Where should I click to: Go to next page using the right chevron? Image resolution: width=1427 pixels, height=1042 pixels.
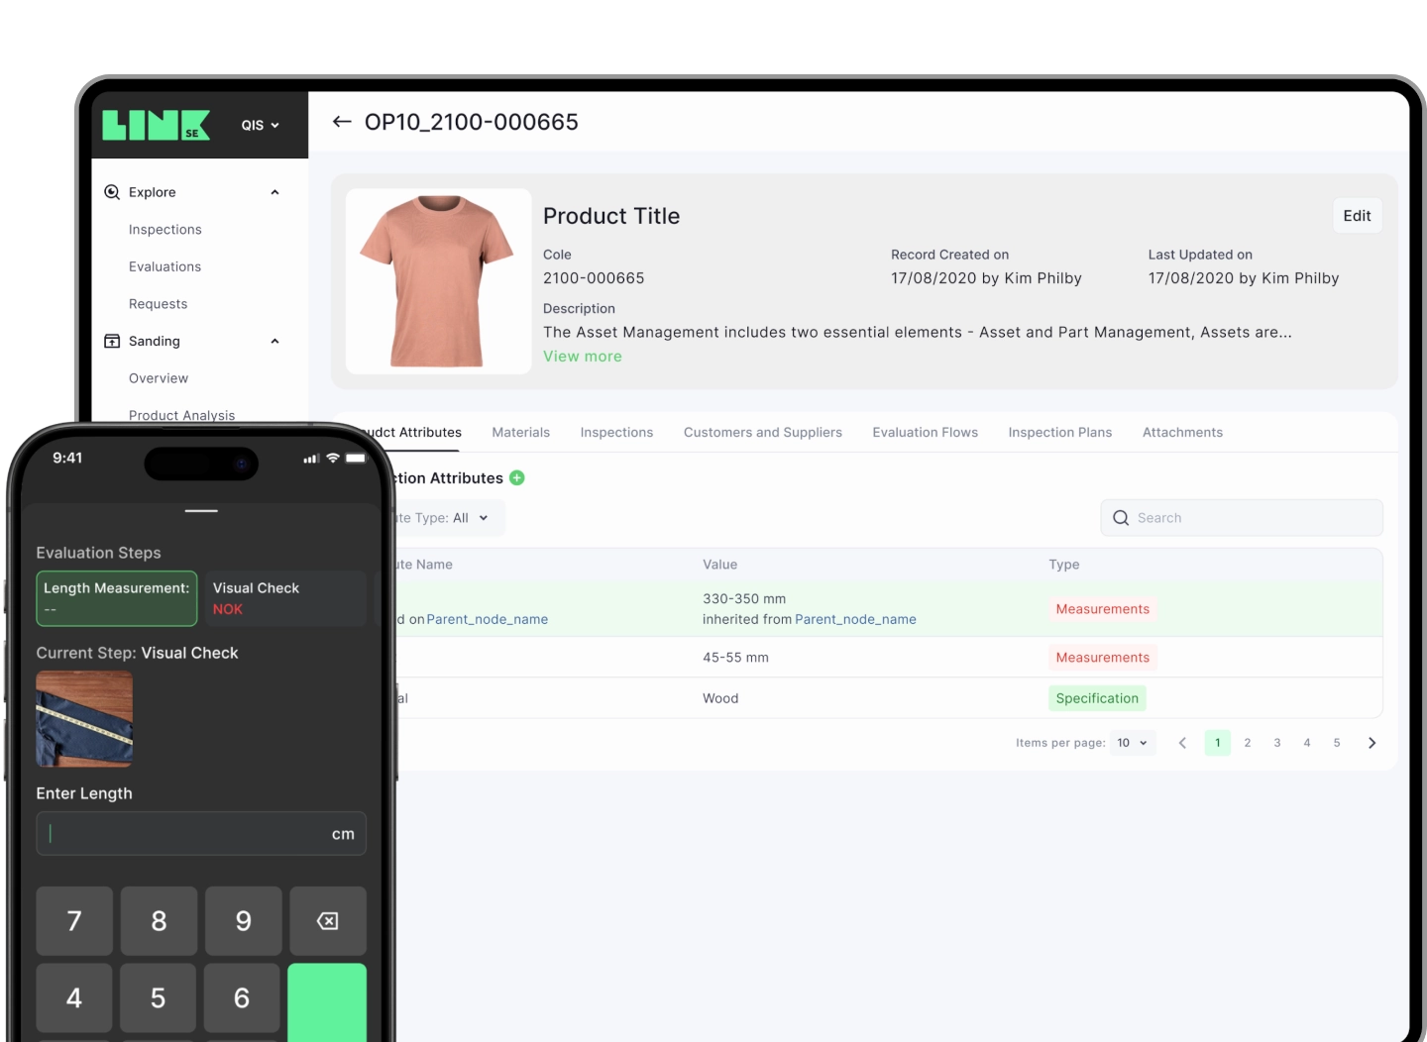[1372, 742]
